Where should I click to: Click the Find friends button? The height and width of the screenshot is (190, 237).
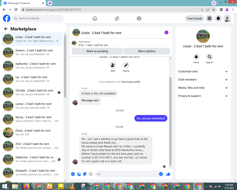[x=194, y=19]
